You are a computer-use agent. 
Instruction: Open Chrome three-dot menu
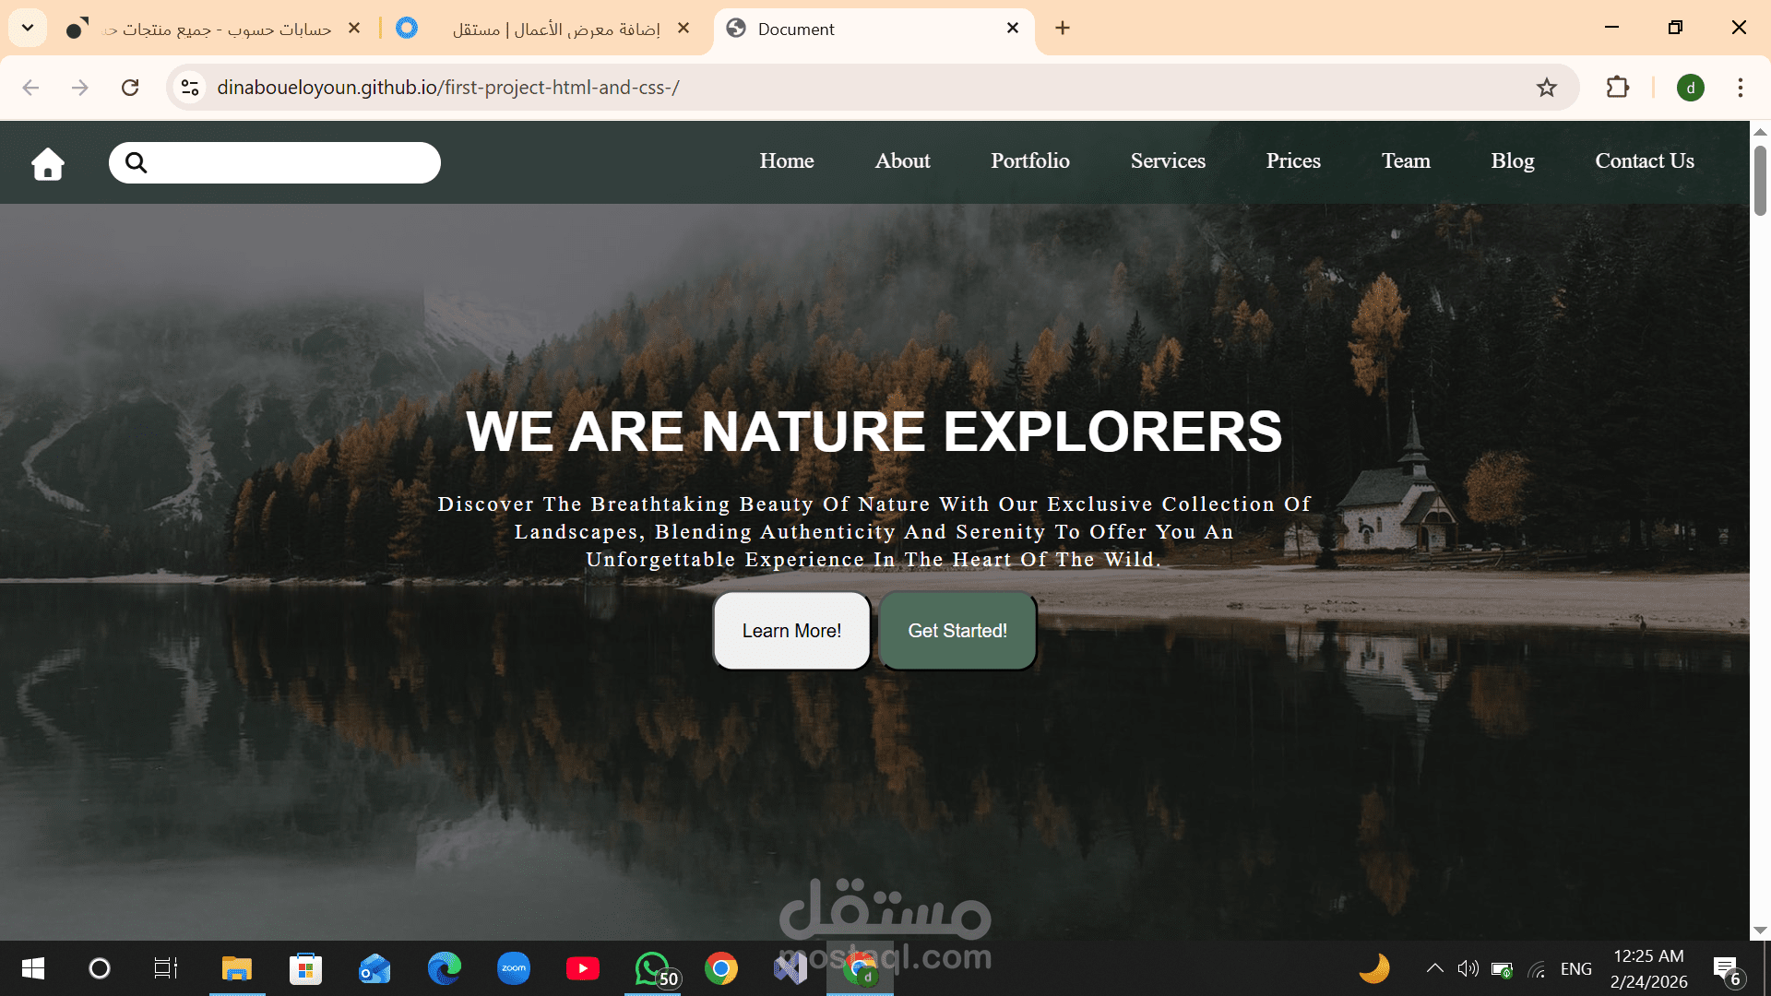[1740, 88]
